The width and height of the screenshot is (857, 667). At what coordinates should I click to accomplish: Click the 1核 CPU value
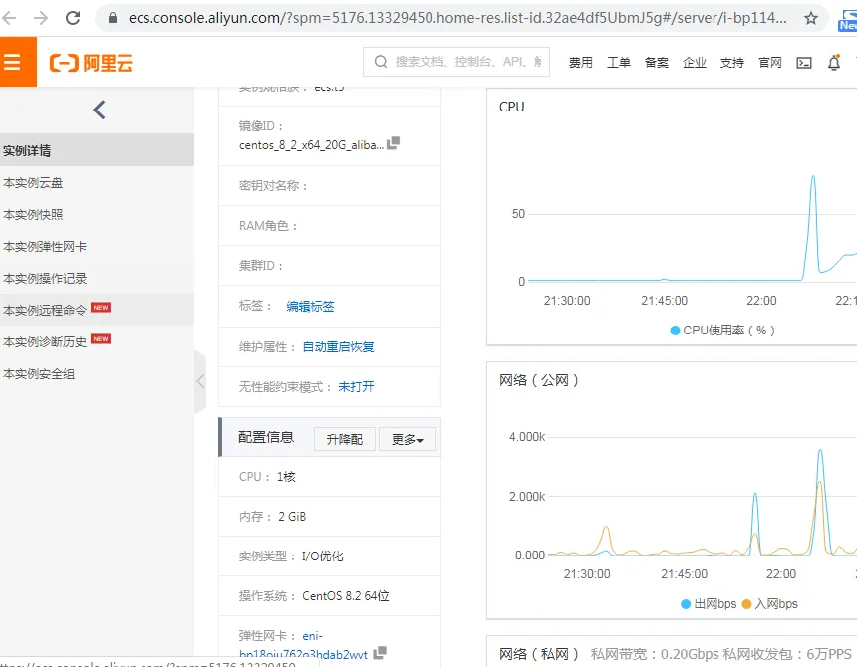(286, 477)
